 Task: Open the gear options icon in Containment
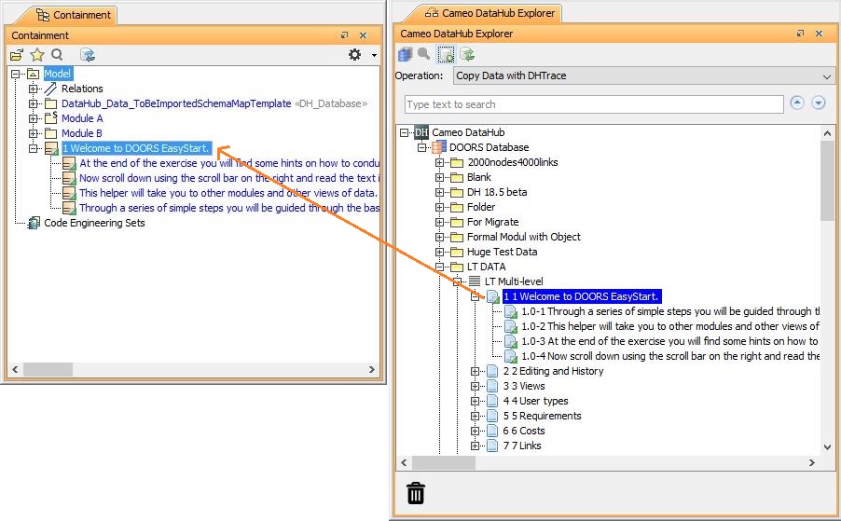(354, 55)
